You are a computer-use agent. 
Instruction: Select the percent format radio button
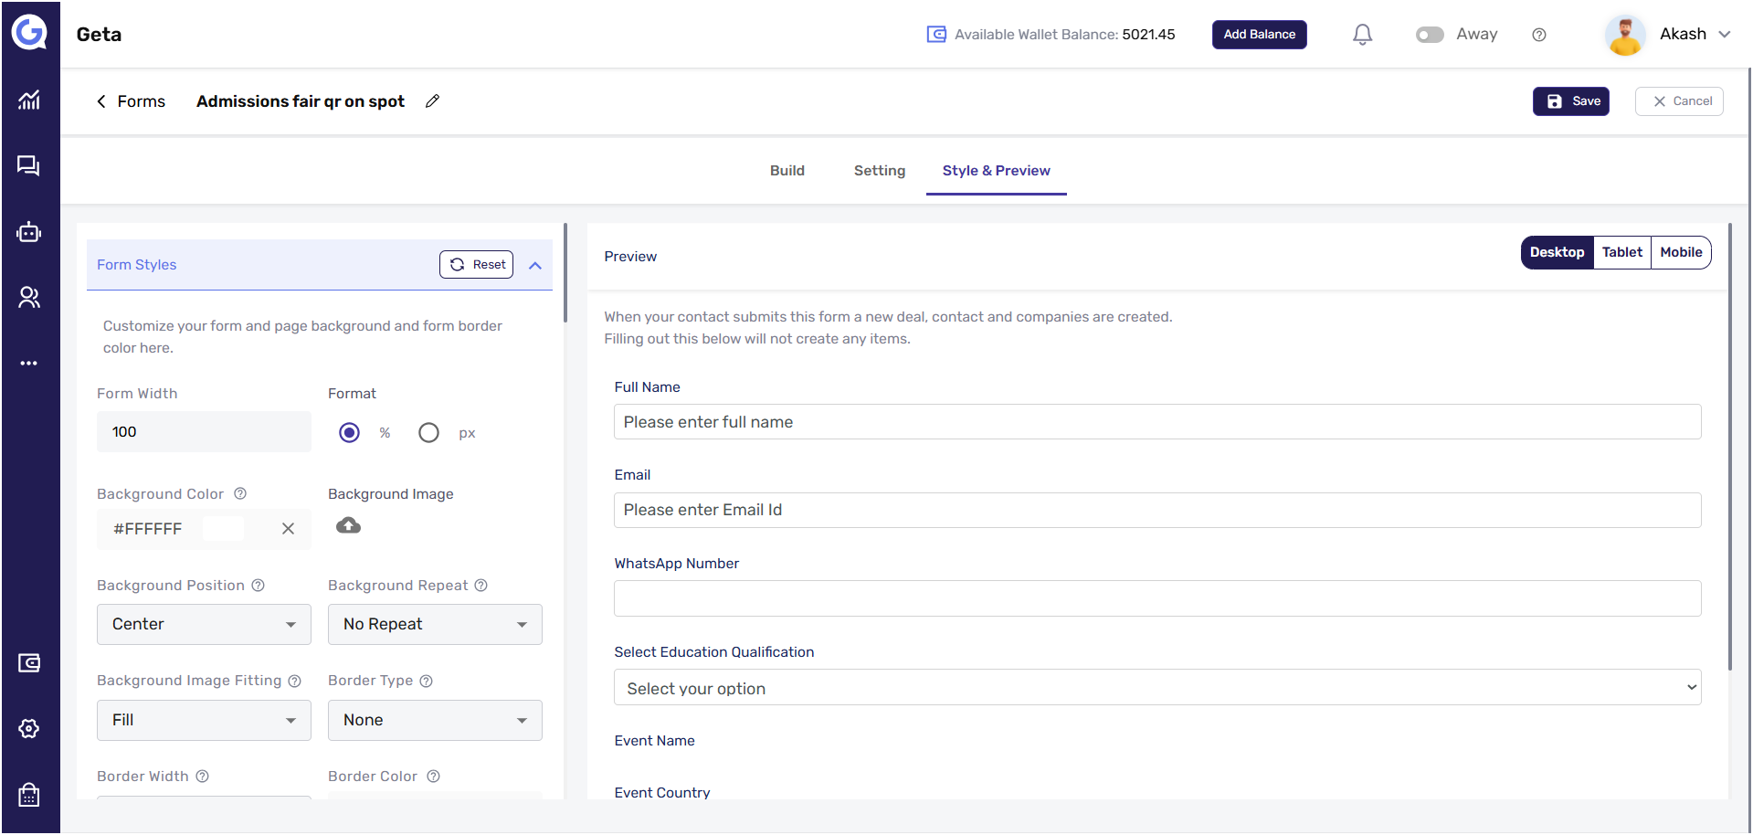[349, 433]
